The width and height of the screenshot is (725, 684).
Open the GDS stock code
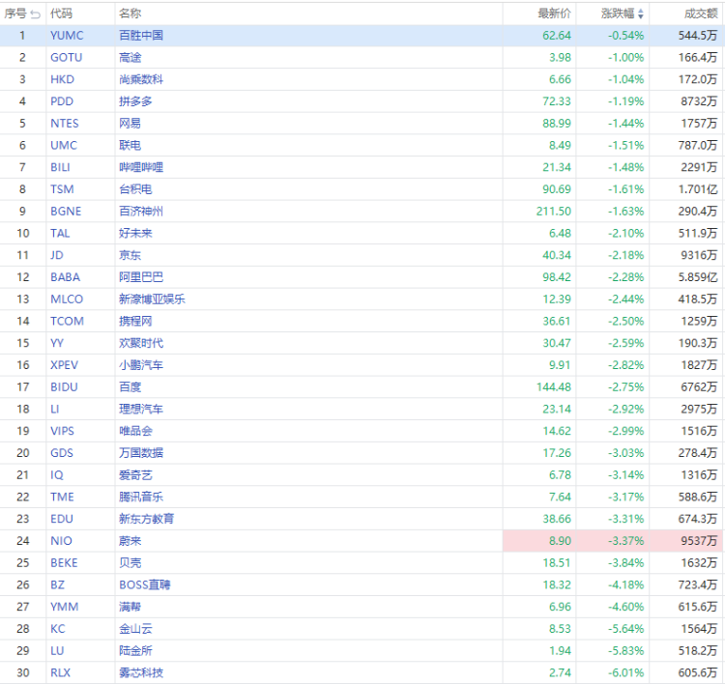point(62,453)
